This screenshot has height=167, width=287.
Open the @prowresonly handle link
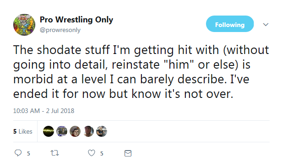coord(60,30)
